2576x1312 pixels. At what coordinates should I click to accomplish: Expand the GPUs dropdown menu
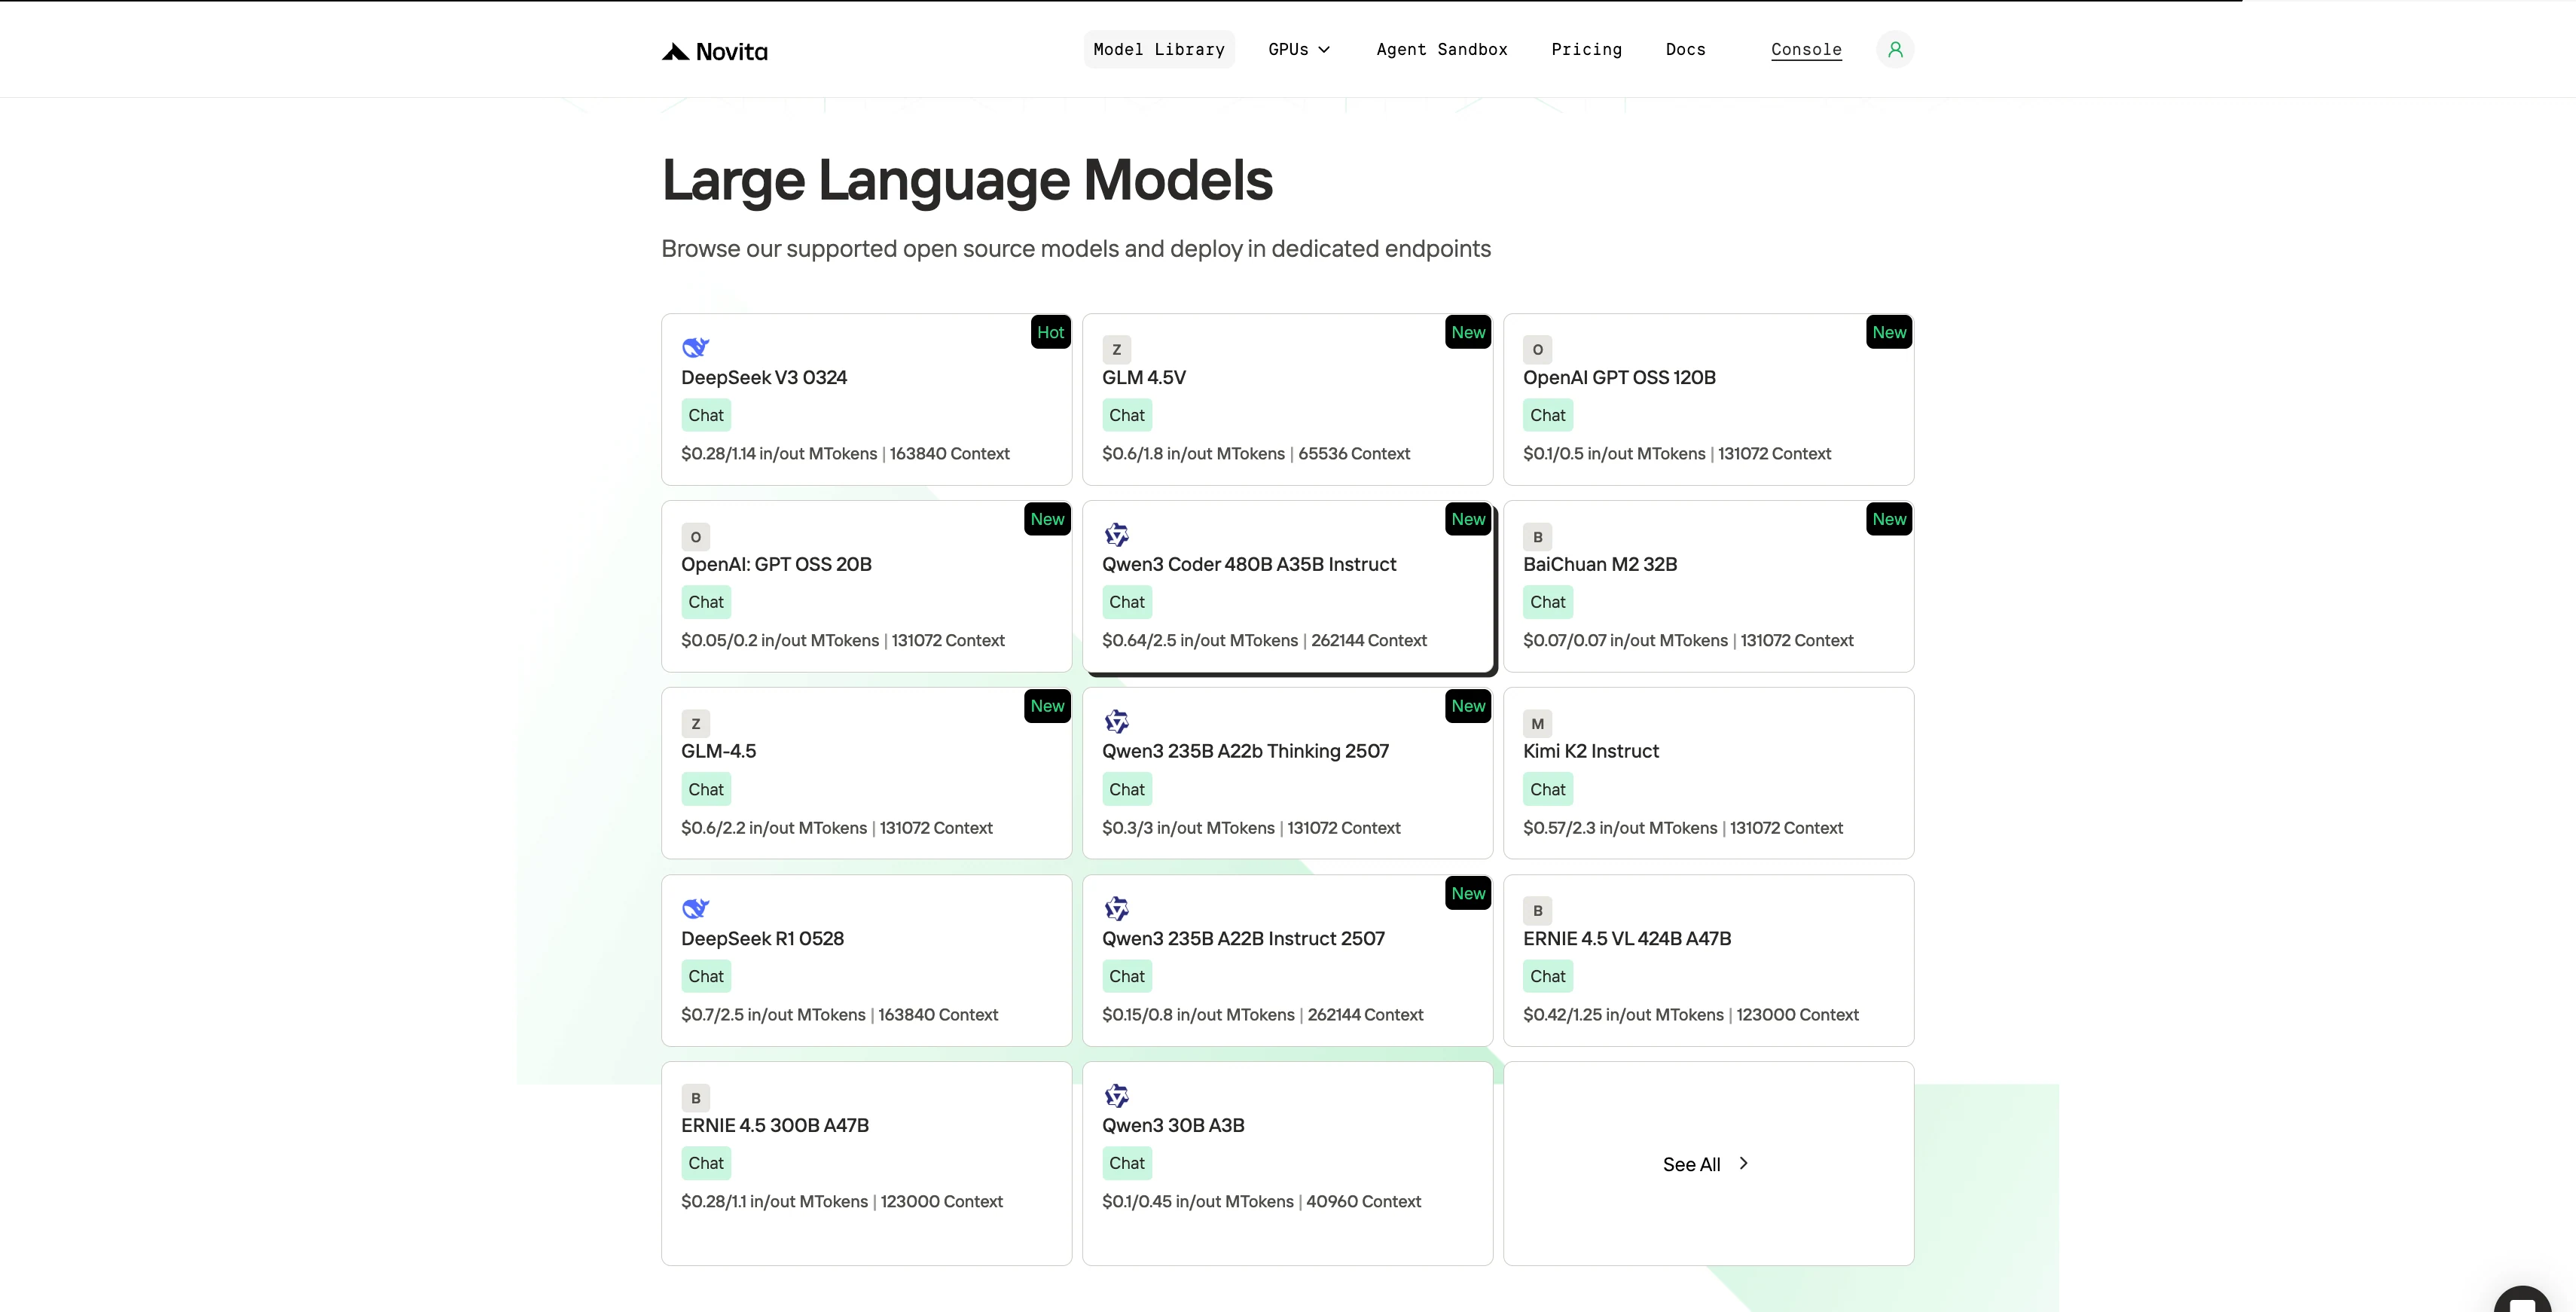coord(1299,49)
